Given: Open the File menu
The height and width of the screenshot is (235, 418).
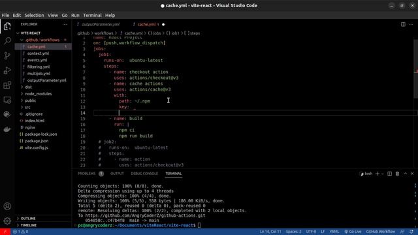Looking at the screenshot, I should coord(5,16).
